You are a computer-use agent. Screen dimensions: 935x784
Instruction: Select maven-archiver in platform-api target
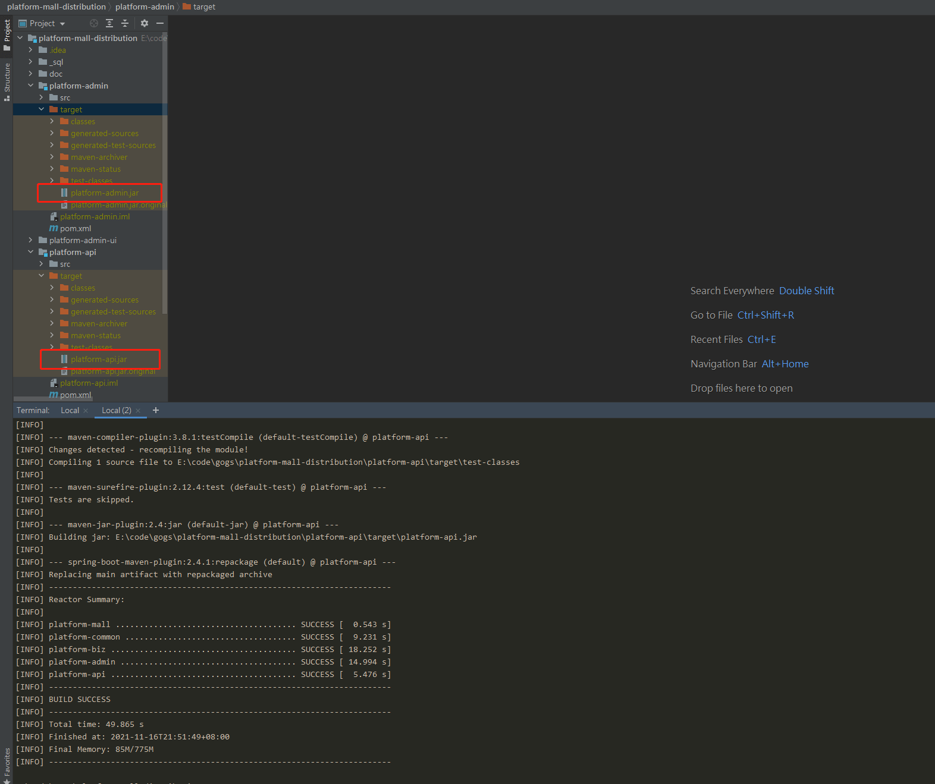click(x=99, y=323)
